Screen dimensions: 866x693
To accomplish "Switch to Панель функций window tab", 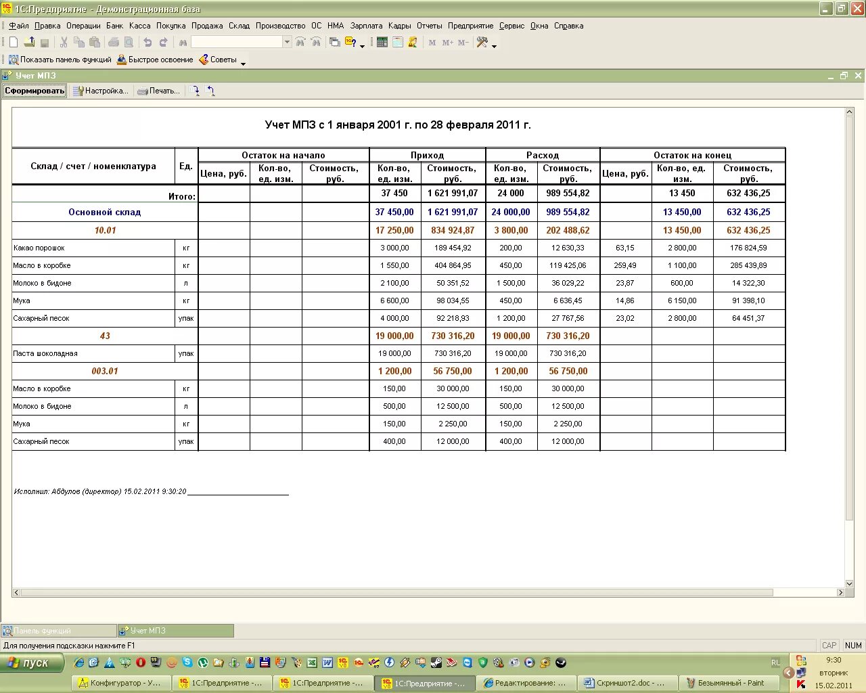I will (59, 631).
